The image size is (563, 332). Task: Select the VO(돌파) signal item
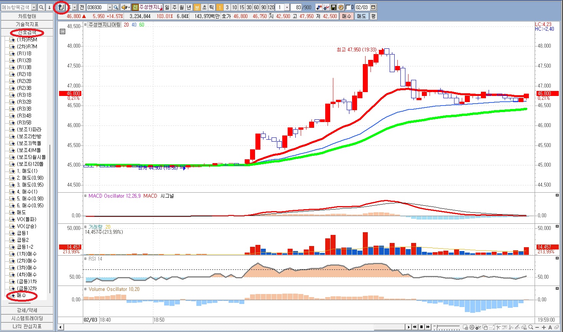pos(26,219)
